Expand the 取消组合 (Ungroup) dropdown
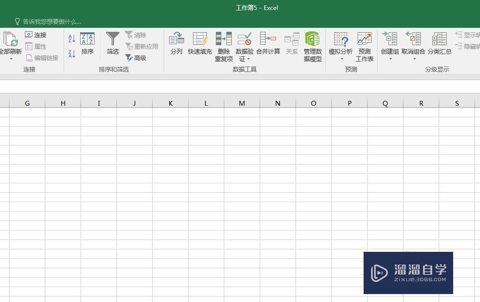480x302 pixels. pyautogui.click(x=414, y=58)
